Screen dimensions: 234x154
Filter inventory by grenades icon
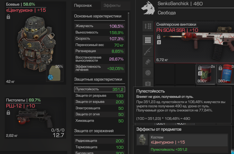(148, 62)
